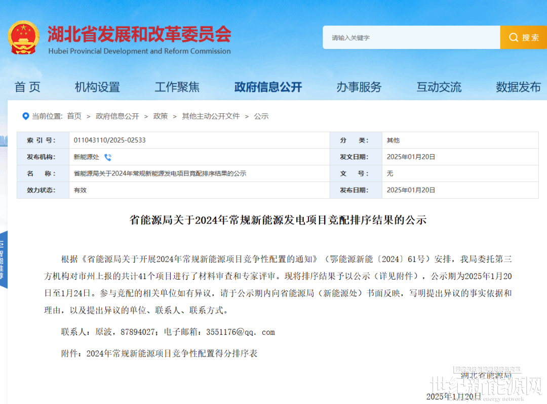Open the 政府信息公开 navigation item
This screenshot has width=547, height=404.
tap(268, 87)
